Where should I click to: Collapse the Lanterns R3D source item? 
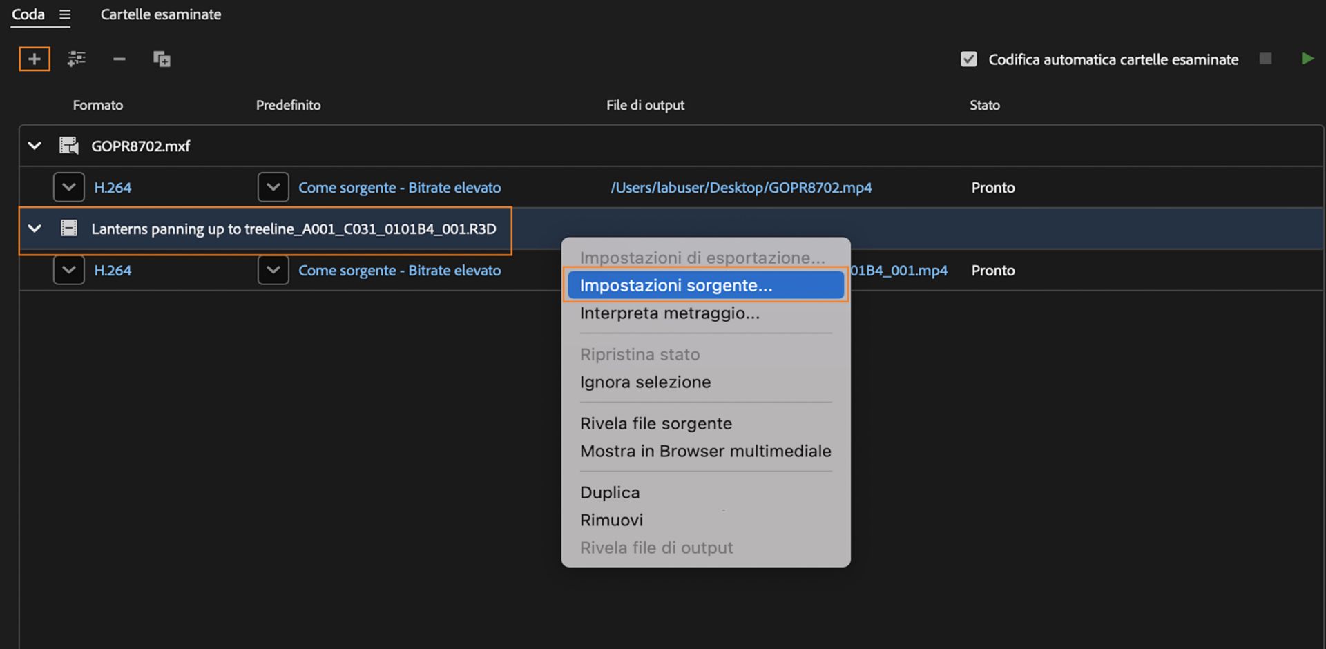35,229
